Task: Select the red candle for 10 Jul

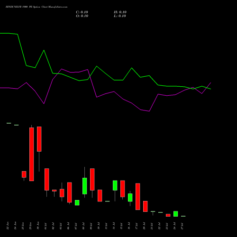Action: 100,196
